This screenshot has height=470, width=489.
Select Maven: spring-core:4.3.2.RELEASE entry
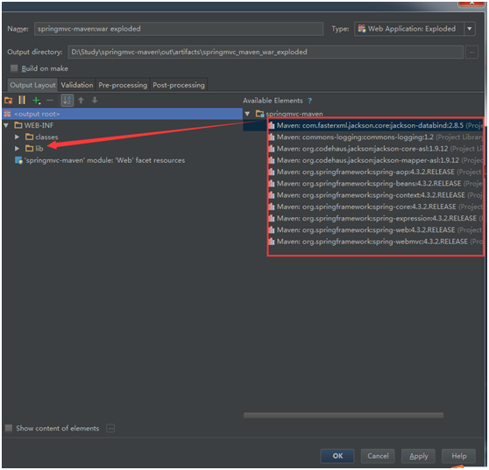click(375, 207)
